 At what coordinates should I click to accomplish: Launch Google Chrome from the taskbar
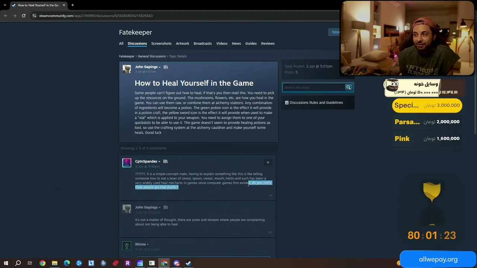(42, 263)
